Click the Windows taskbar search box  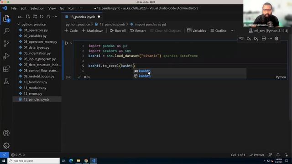click(33, 161)
